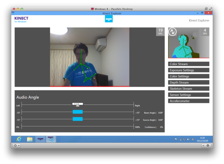Click the Beam Angle value label
224x164 pixels.
point(161,113)
